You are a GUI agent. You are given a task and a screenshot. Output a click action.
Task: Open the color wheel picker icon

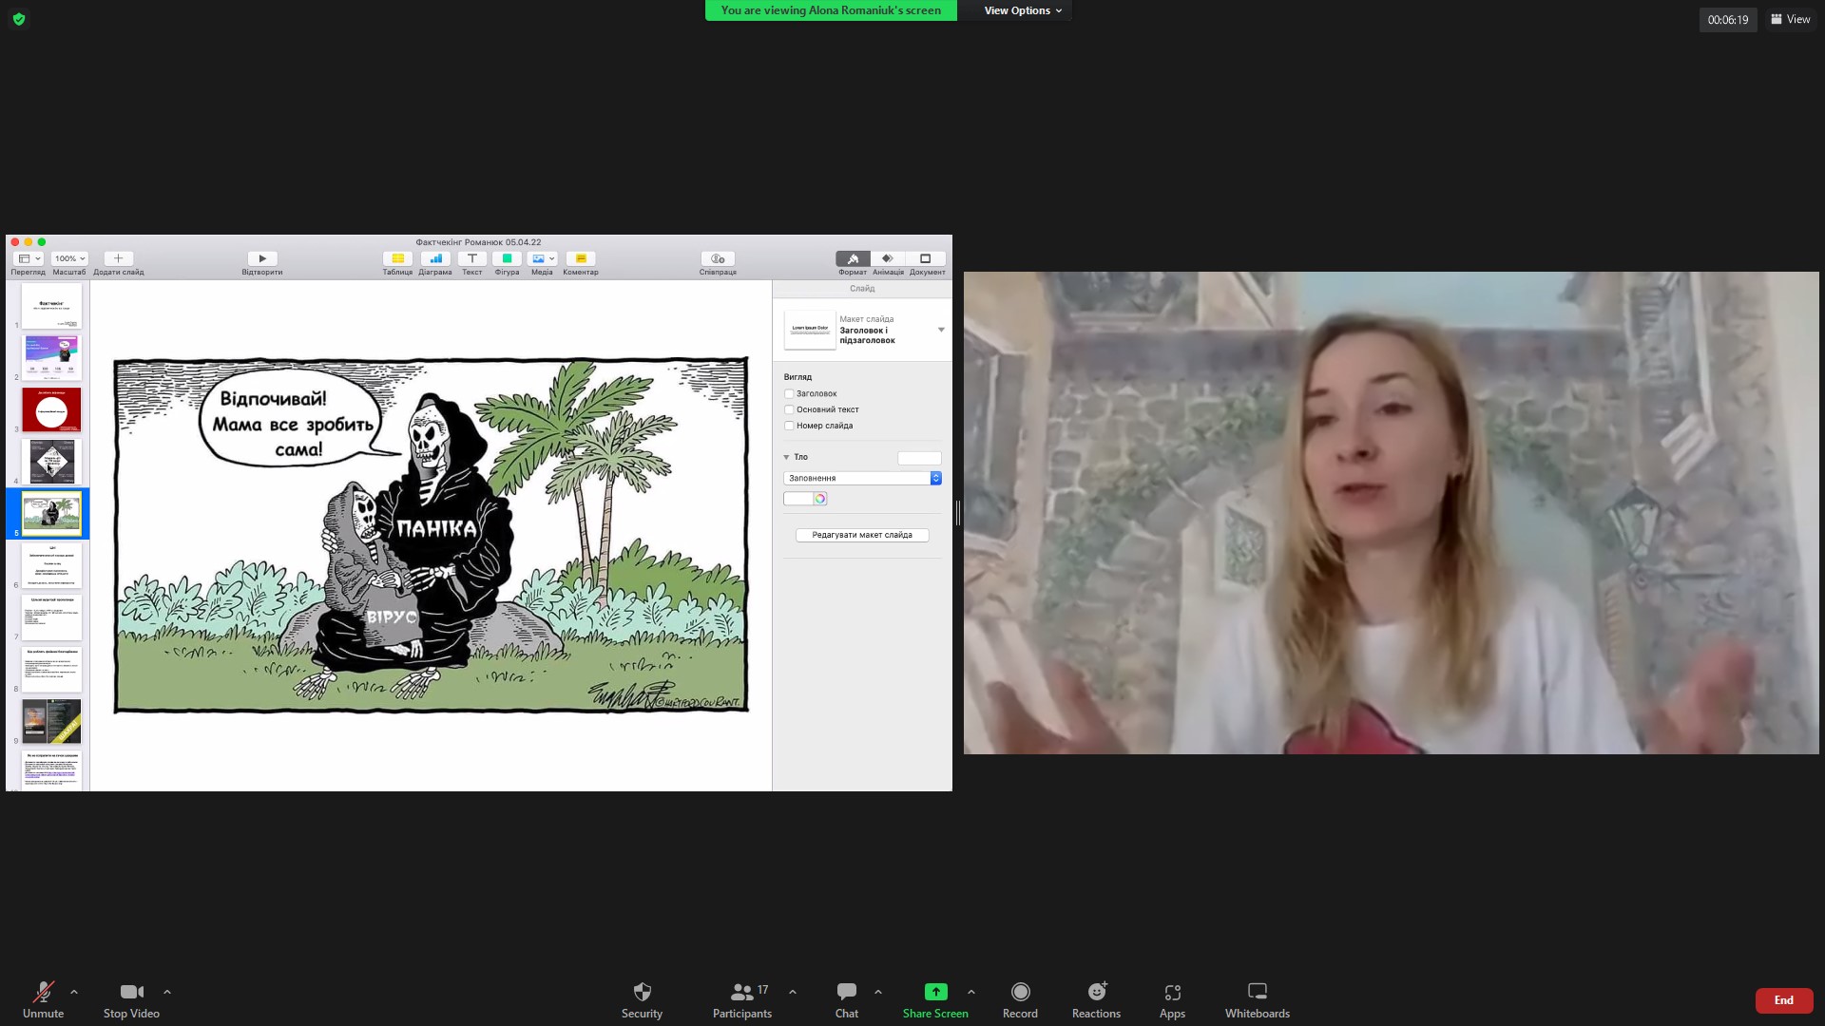pos(820,499)
